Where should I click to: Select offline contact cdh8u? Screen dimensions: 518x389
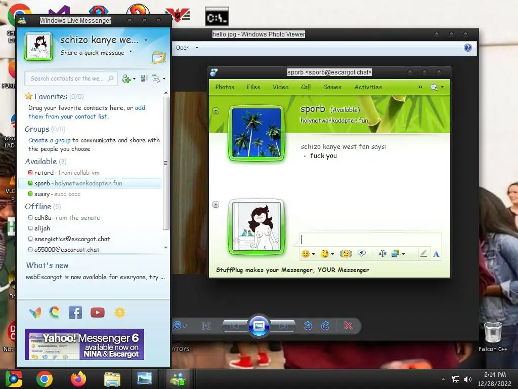[90, 218]
